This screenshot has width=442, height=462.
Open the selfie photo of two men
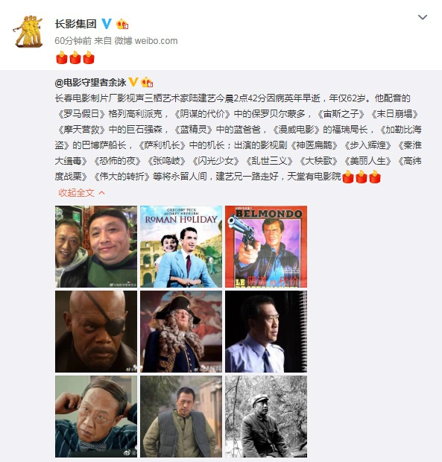[x=96, y=247]
